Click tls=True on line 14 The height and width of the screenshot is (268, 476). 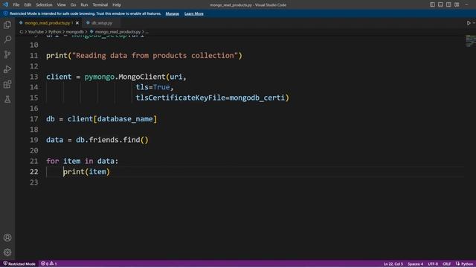coord(152,87)
